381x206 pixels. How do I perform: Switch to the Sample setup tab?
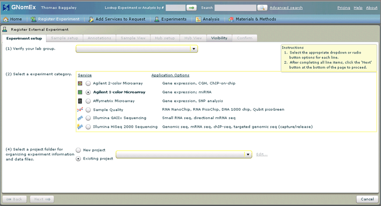[64, 38]
